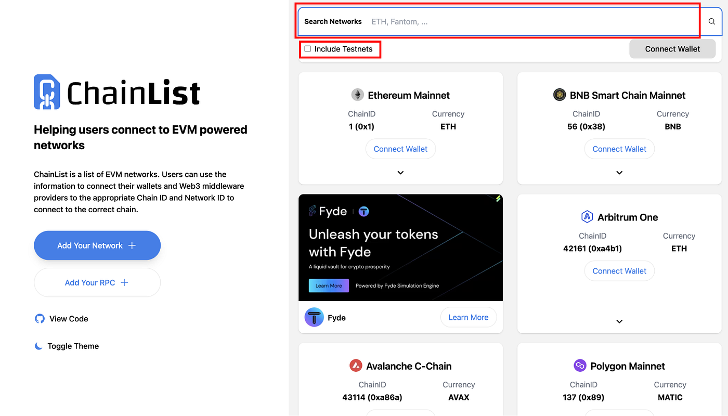Click the Avalanche C-Chain title text
The image size is (728, 416).
point(409,366)
